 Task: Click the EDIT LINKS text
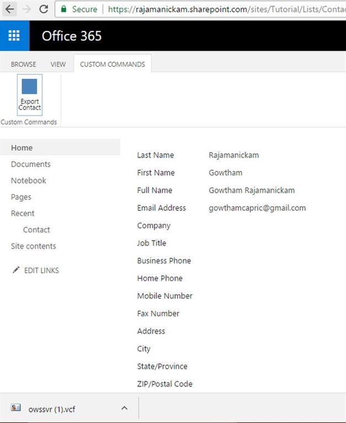[41, 270]
